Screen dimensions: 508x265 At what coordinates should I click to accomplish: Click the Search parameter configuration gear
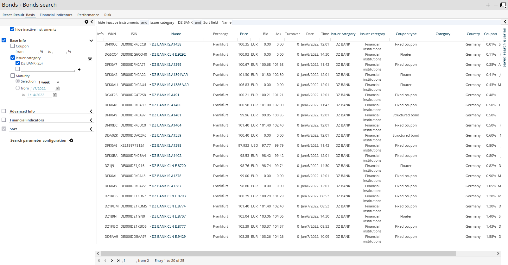pos(71,140)
